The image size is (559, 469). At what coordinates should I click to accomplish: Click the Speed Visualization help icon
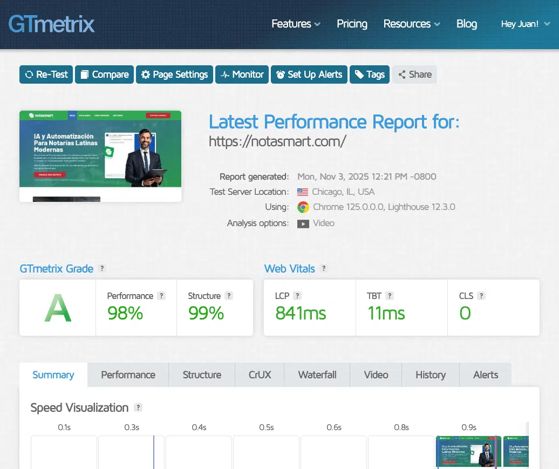tap(139, 407)
